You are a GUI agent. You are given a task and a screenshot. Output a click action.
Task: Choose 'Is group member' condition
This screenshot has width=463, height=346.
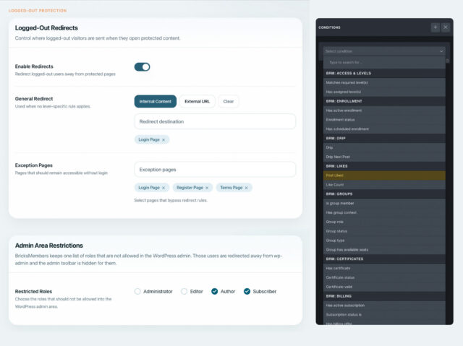coord(384,204)
